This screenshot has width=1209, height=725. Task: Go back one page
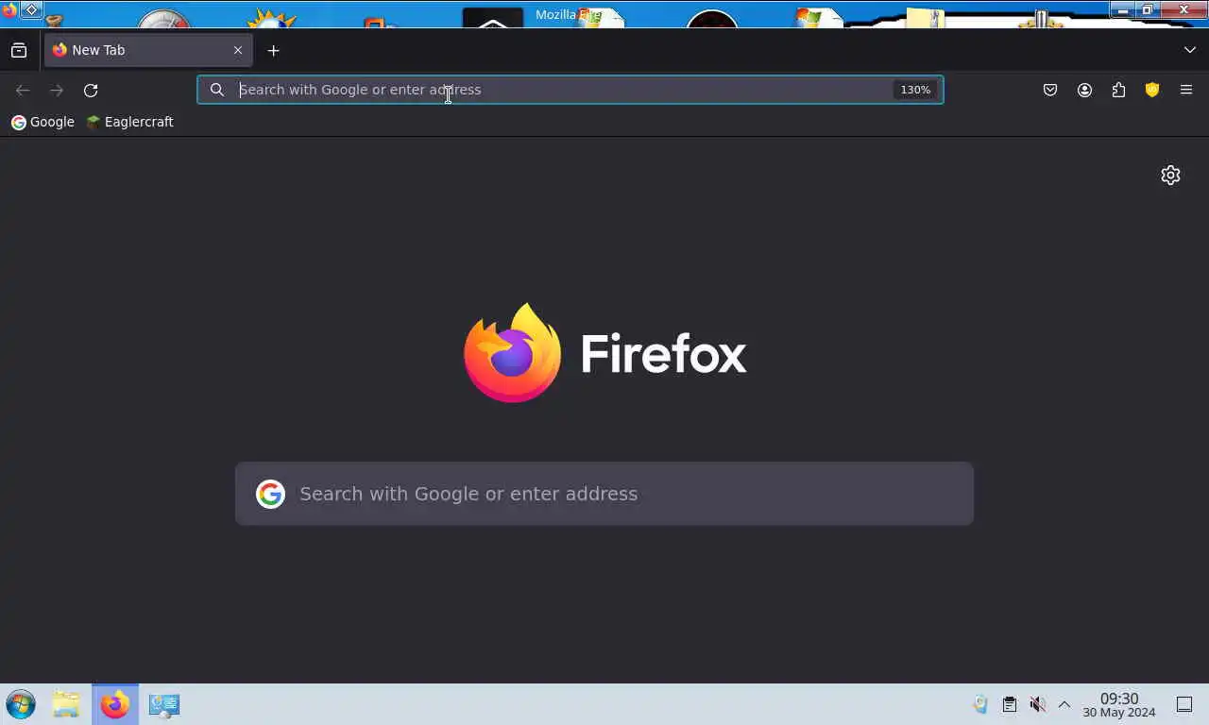coord(23,90)
